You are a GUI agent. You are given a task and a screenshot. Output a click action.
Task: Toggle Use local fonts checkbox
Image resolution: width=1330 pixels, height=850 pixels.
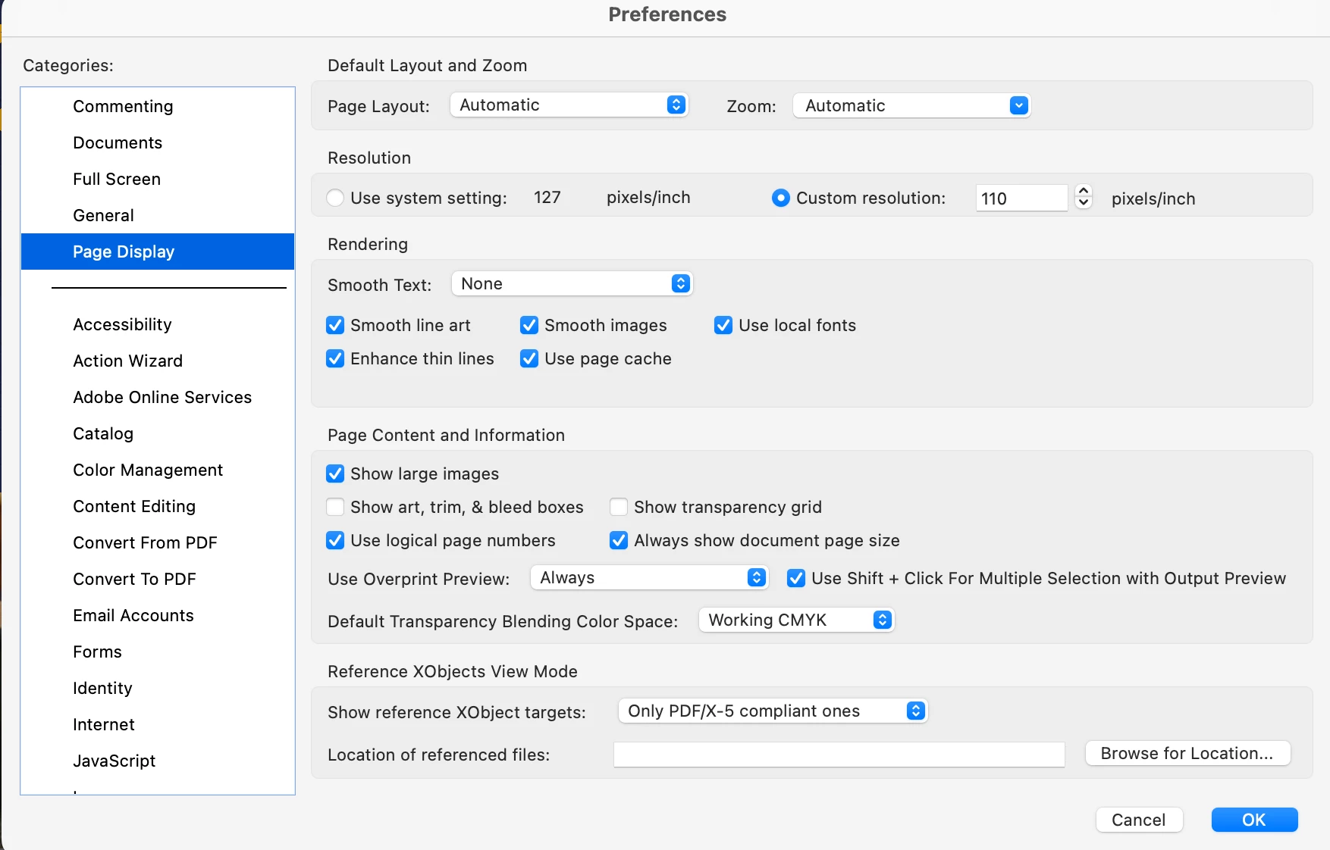pyautogui.click(x=723, y=325)
